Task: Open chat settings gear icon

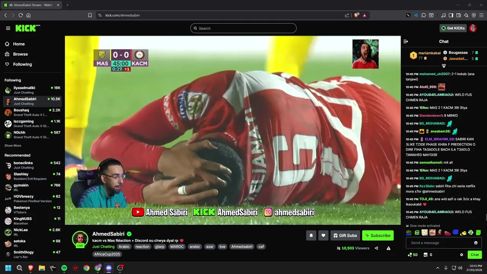Action: 462,255
